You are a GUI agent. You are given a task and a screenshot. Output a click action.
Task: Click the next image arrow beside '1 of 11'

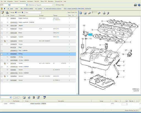click(x=23, y=12)
